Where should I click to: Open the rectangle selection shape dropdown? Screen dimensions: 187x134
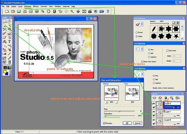142,49
